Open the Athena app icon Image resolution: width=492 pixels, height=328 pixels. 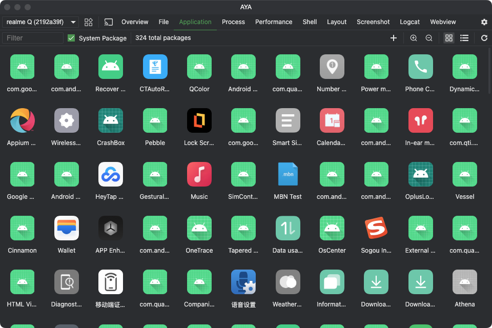point(465,282)
